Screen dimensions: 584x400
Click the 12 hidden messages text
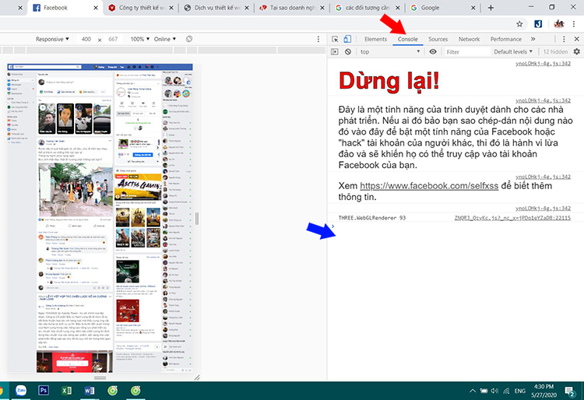(x=555, y=51)
